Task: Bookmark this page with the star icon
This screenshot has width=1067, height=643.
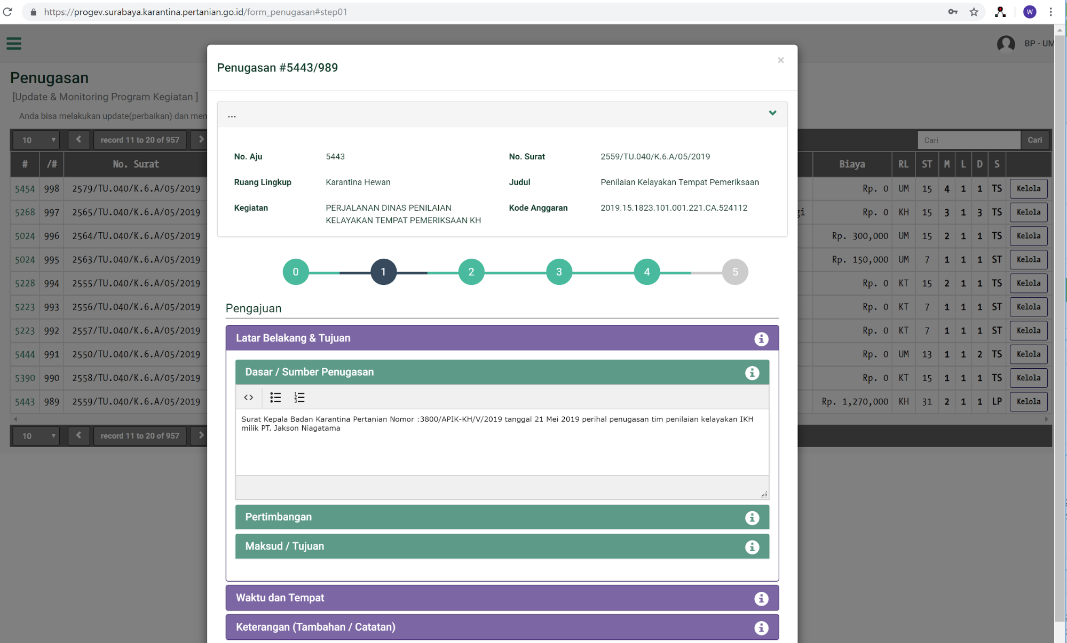Action: coord(974,12)
